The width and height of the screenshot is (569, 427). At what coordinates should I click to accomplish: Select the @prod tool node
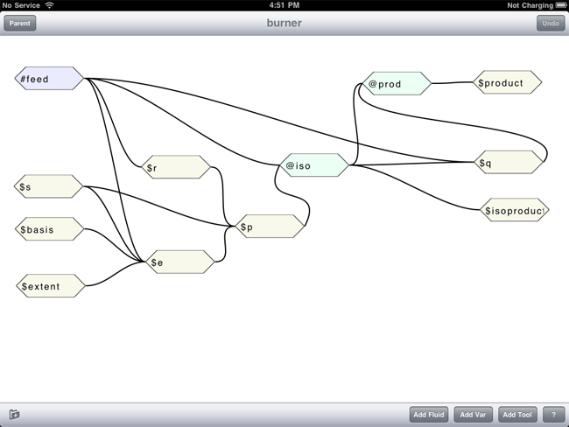click(x=397, y=84)
